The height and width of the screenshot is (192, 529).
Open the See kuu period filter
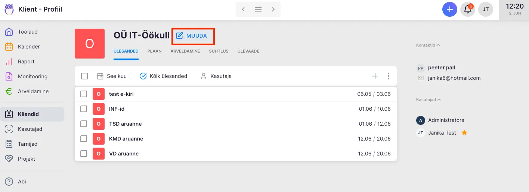[x=112, y=76]
